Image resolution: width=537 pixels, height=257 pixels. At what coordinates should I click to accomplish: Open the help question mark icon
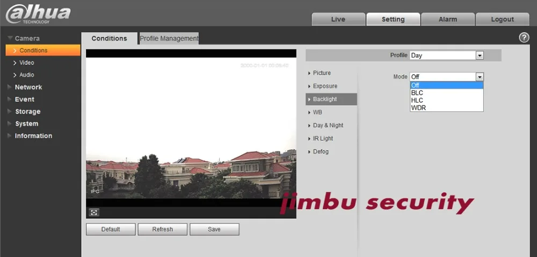point(524,38)
